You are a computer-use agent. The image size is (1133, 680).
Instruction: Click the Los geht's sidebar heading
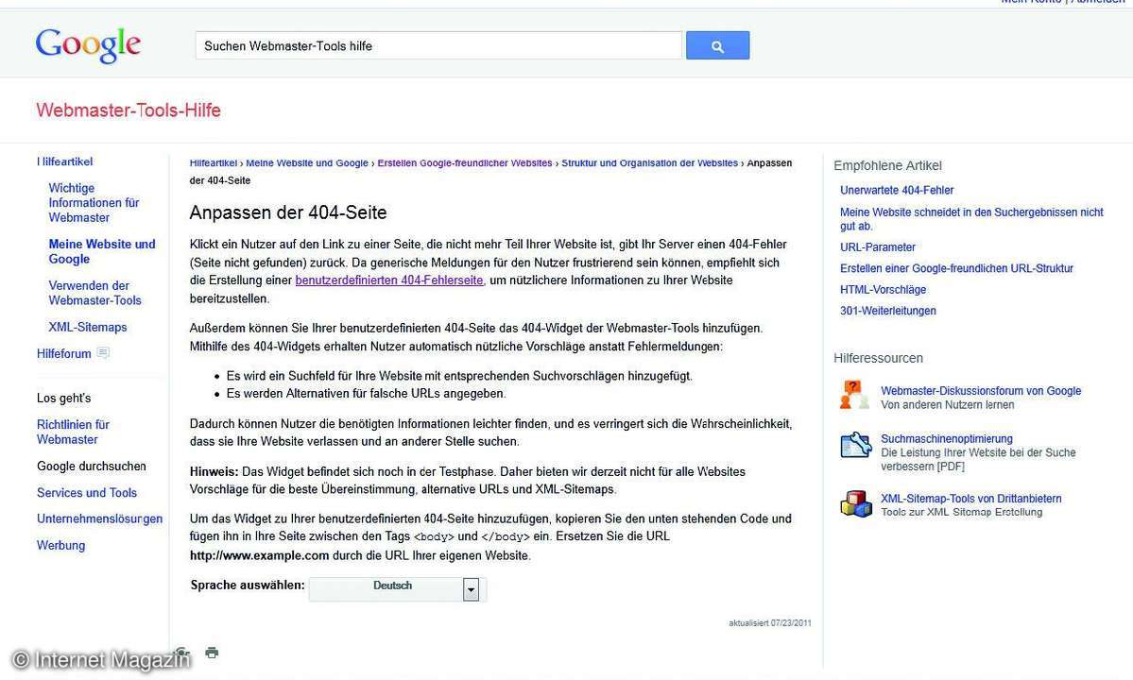click(63, 398)
